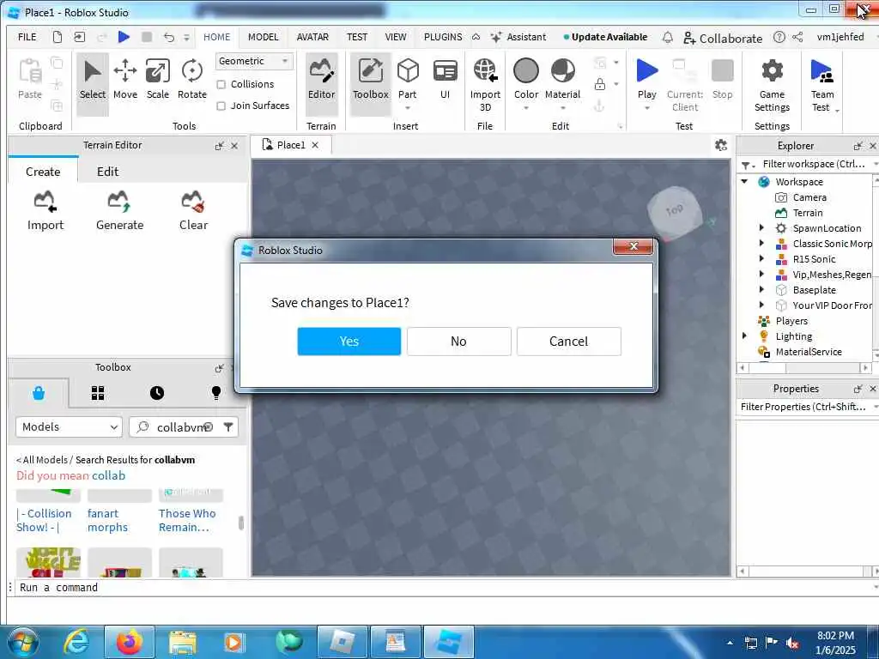This screenshot has width=879, height=659.
Task: Open Firefox from the taskbar
Action: coord(130,642)
